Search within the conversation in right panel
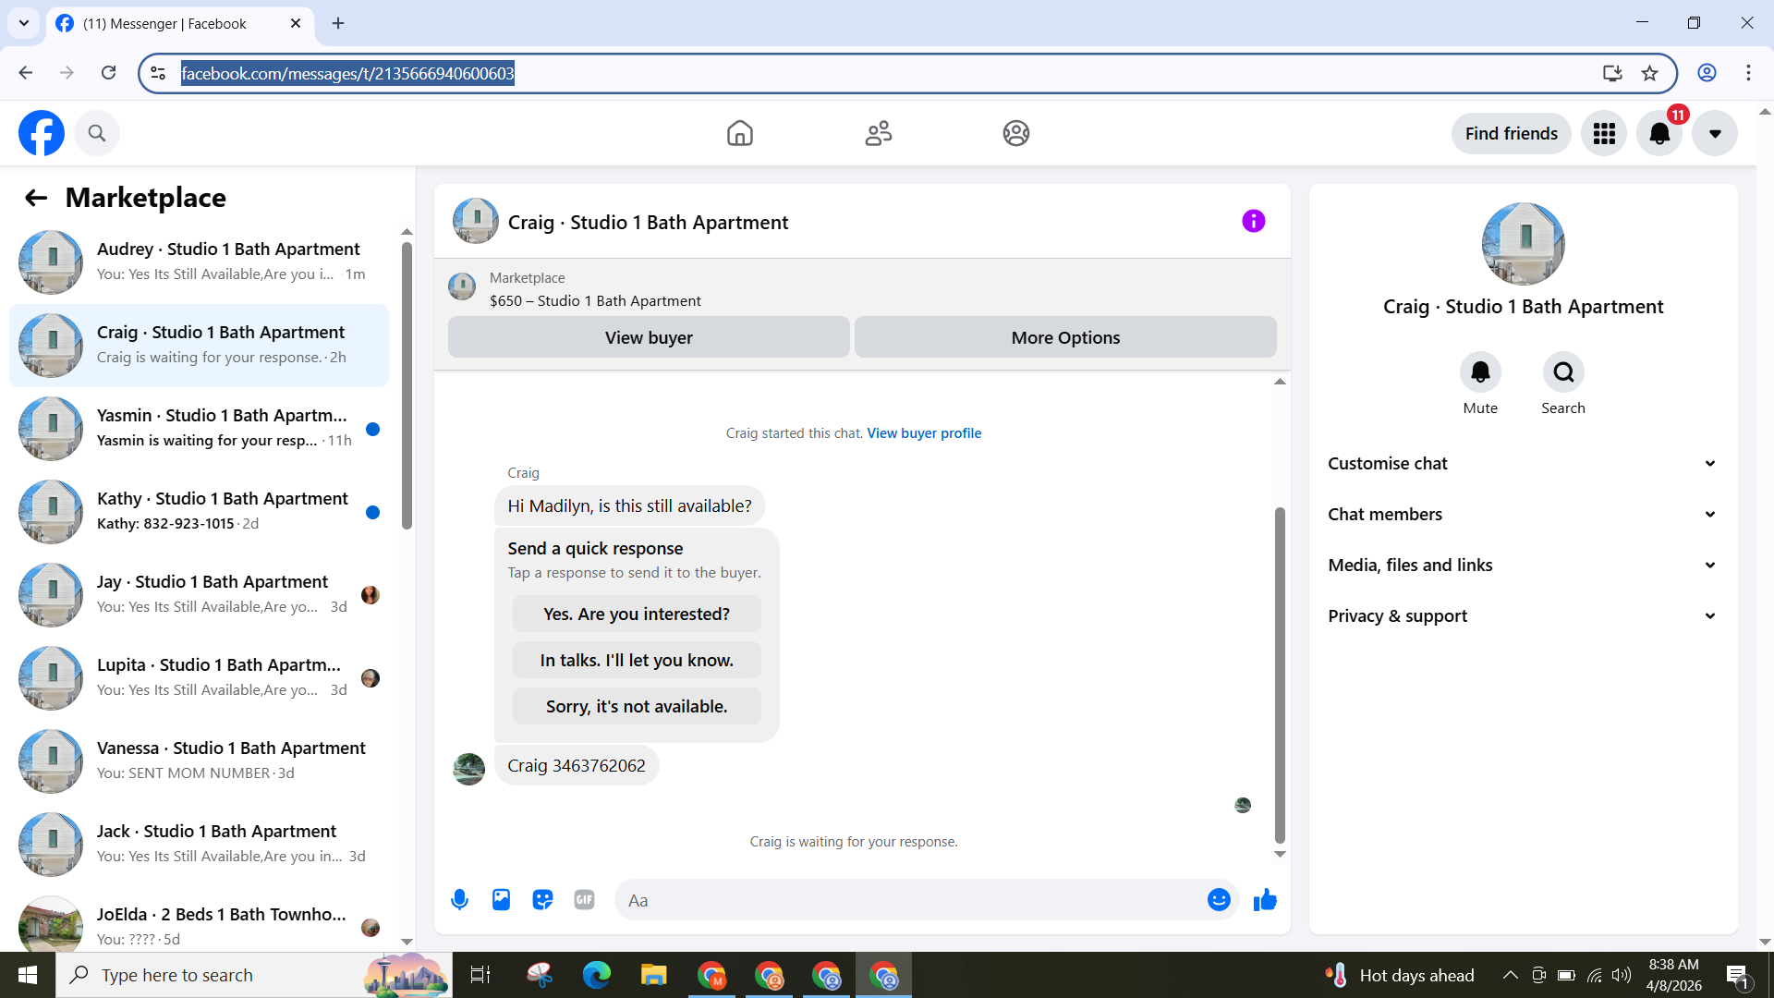The height and width of the screenshot is (998, 1774). point(1563,372)
